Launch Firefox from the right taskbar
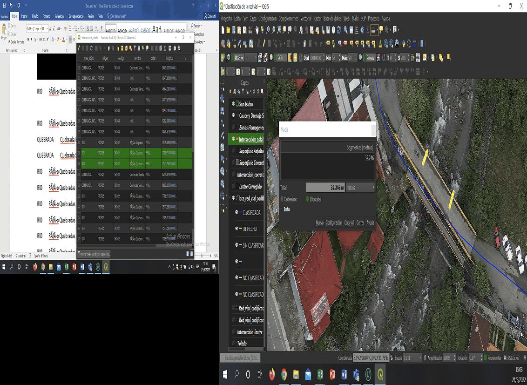The height and width of the screenshot is (385, 527). 272,374
